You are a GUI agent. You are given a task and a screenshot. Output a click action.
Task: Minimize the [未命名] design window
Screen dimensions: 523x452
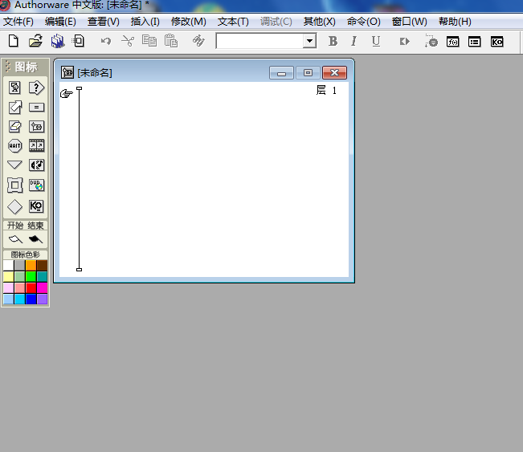281,73
